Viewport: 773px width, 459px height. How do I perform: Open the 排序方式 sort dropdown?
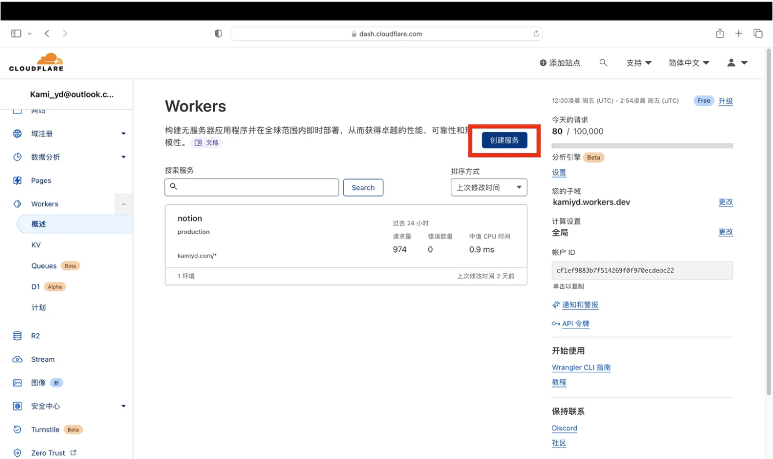488,187
